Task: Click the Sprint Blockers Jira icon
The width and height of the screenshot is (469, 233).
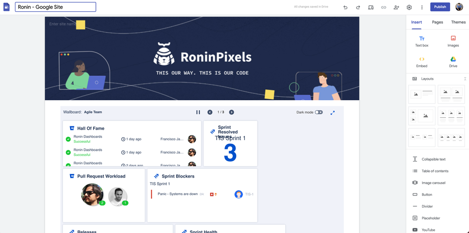Action: (156, 176)
